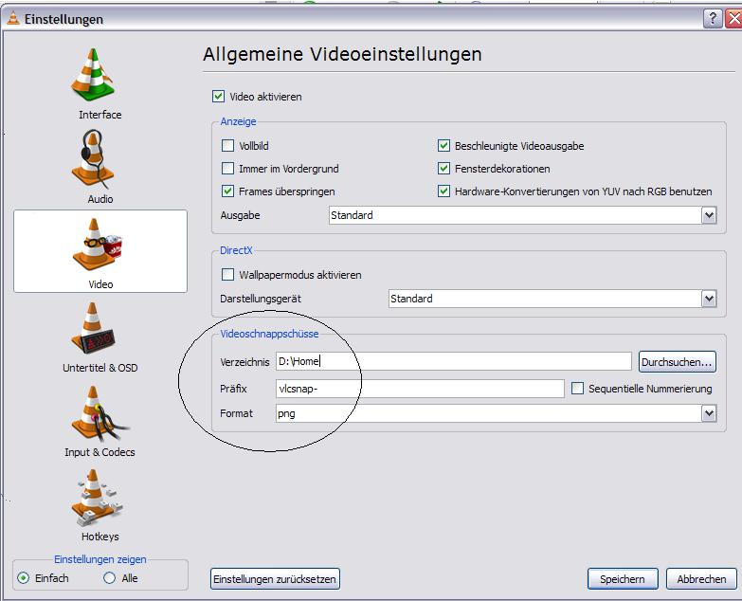
Task: Enable the Vollbild checkbox
Action: [x=227, y=146]
